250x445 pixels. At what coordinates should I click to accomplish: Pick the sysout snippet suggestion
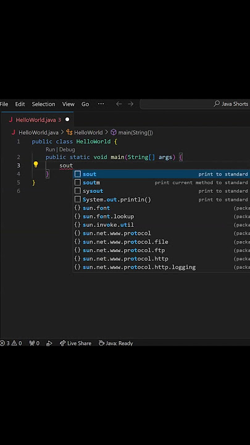coord(162,191)
